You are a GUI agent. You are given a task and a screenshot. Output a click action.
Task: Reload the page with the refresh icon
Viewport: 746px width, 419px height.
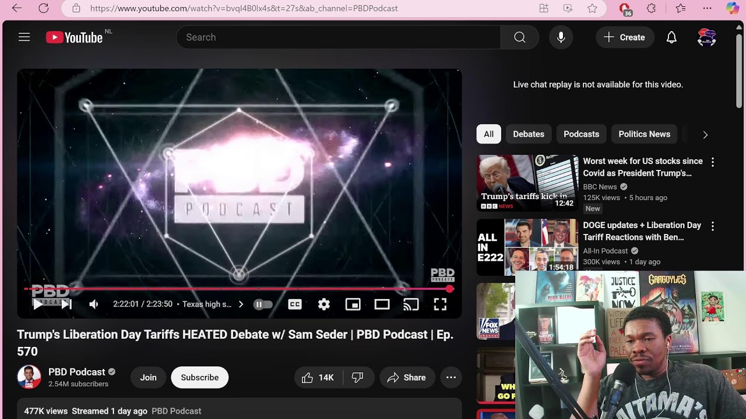[x=43, y=8]
